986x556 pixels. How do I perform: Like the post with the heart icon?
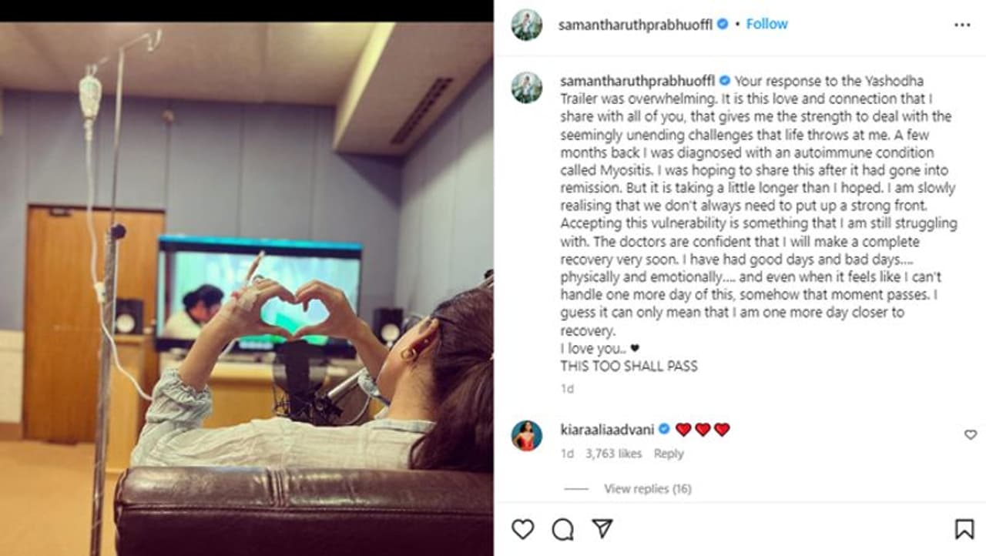(523, 529)
